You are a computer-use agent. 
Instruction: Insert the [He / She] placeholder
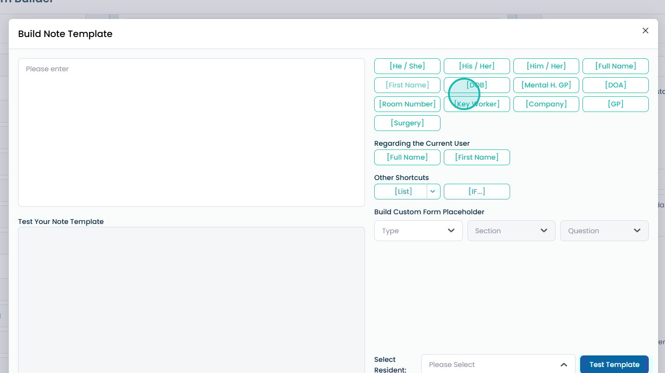[x=407, y=66]
